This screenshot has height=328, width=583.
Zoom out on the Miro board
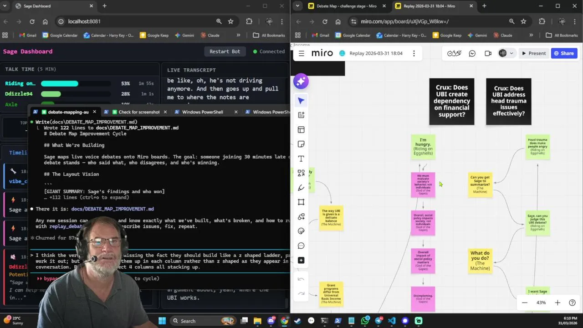point(525,302)
